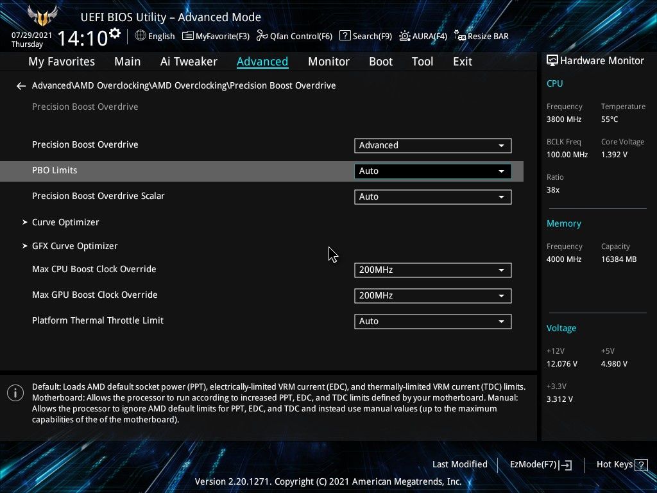Open the Hot Keys label

(614, 465)
